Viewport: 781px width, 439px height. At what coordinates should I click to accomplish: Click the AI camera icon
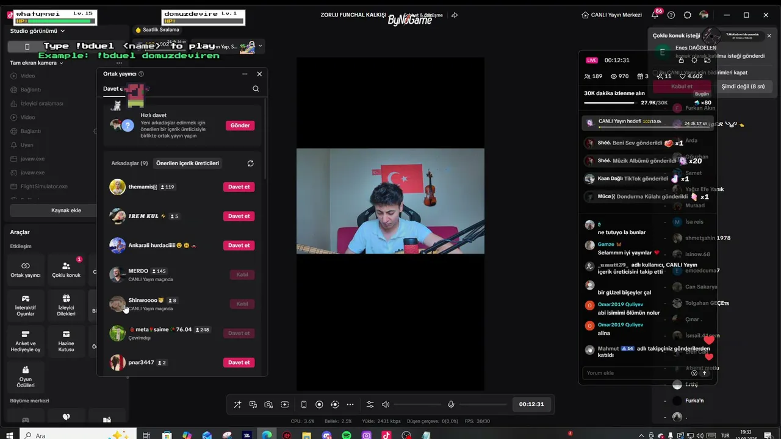[x=268, y=404]
